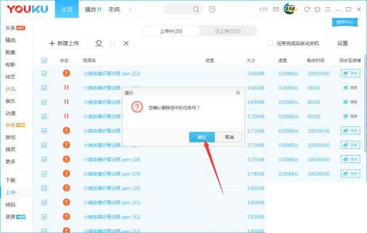Close the 提示 dialog with its X icon
The height and width of the screenshot is (233, 367).
(x=238, y=93)
